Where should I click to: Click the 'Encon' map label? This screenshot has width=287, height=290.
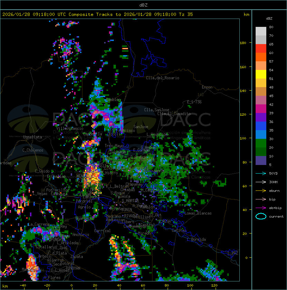tap(207, 87)
